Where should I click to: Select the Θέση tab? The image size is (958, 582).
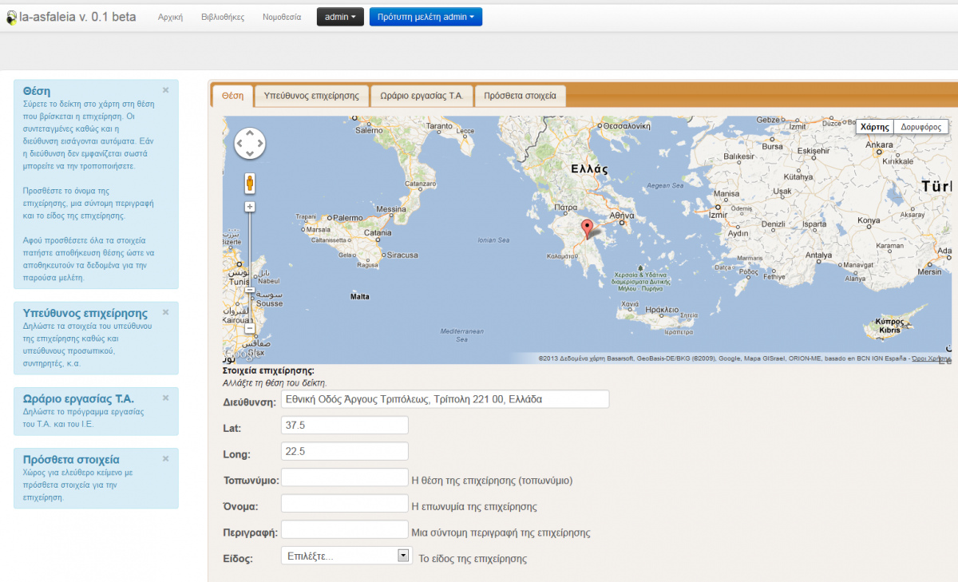pos(232,96)
